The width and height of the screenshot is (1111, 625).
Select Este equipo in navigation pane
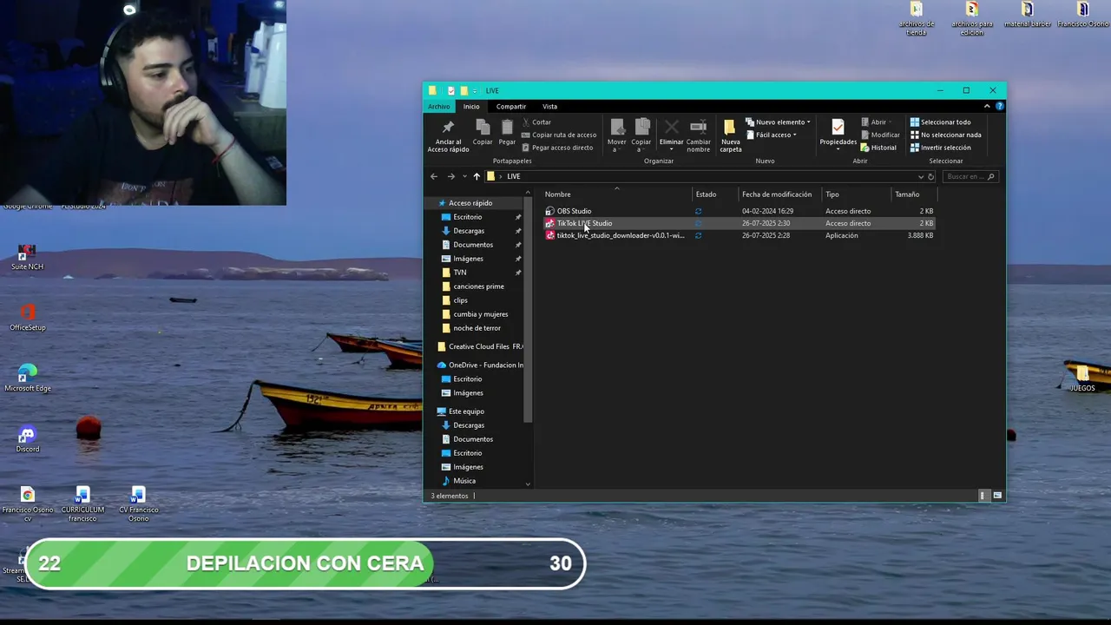click(466, 411)
